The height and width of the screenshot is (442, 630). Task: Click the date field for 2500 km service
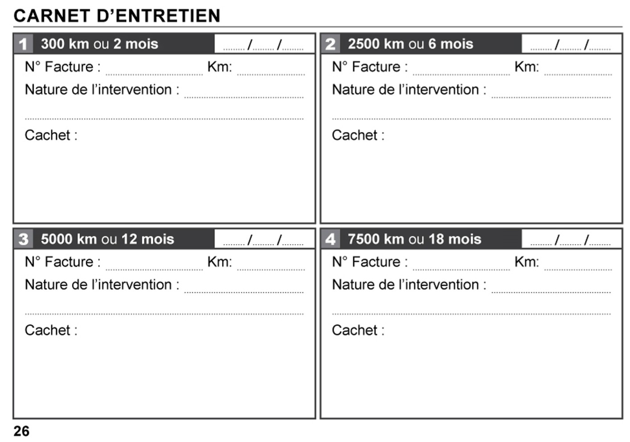(x=571, y=45)
